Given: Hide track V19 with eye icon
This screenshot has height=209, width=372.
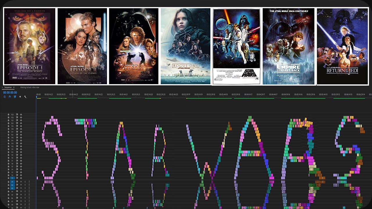Looking at the screenshot, I should [x=21, y=126].
